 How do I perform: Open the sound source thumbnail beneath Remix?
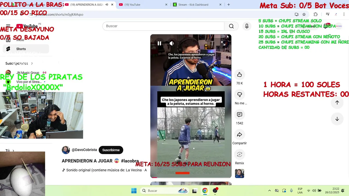239,173
